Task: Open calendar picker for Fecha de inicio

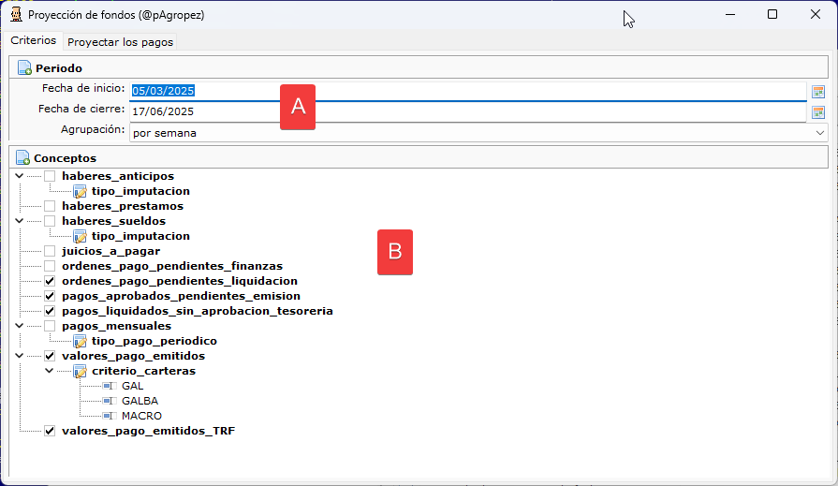Action: click(817, 92)
